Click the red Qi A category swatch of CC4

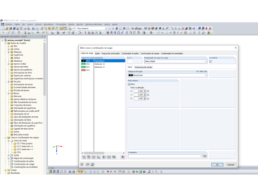(x=84, y=70)
